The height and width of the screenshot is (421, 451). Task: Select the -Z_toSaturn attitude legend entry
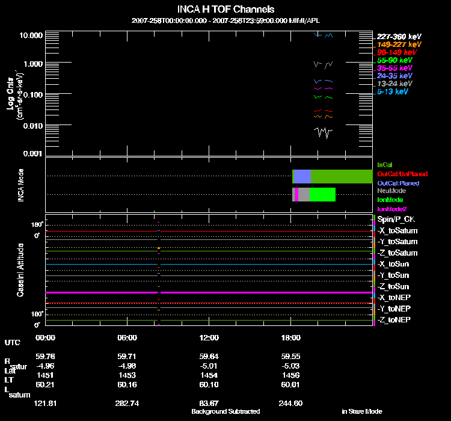click(x=397, y=253)
